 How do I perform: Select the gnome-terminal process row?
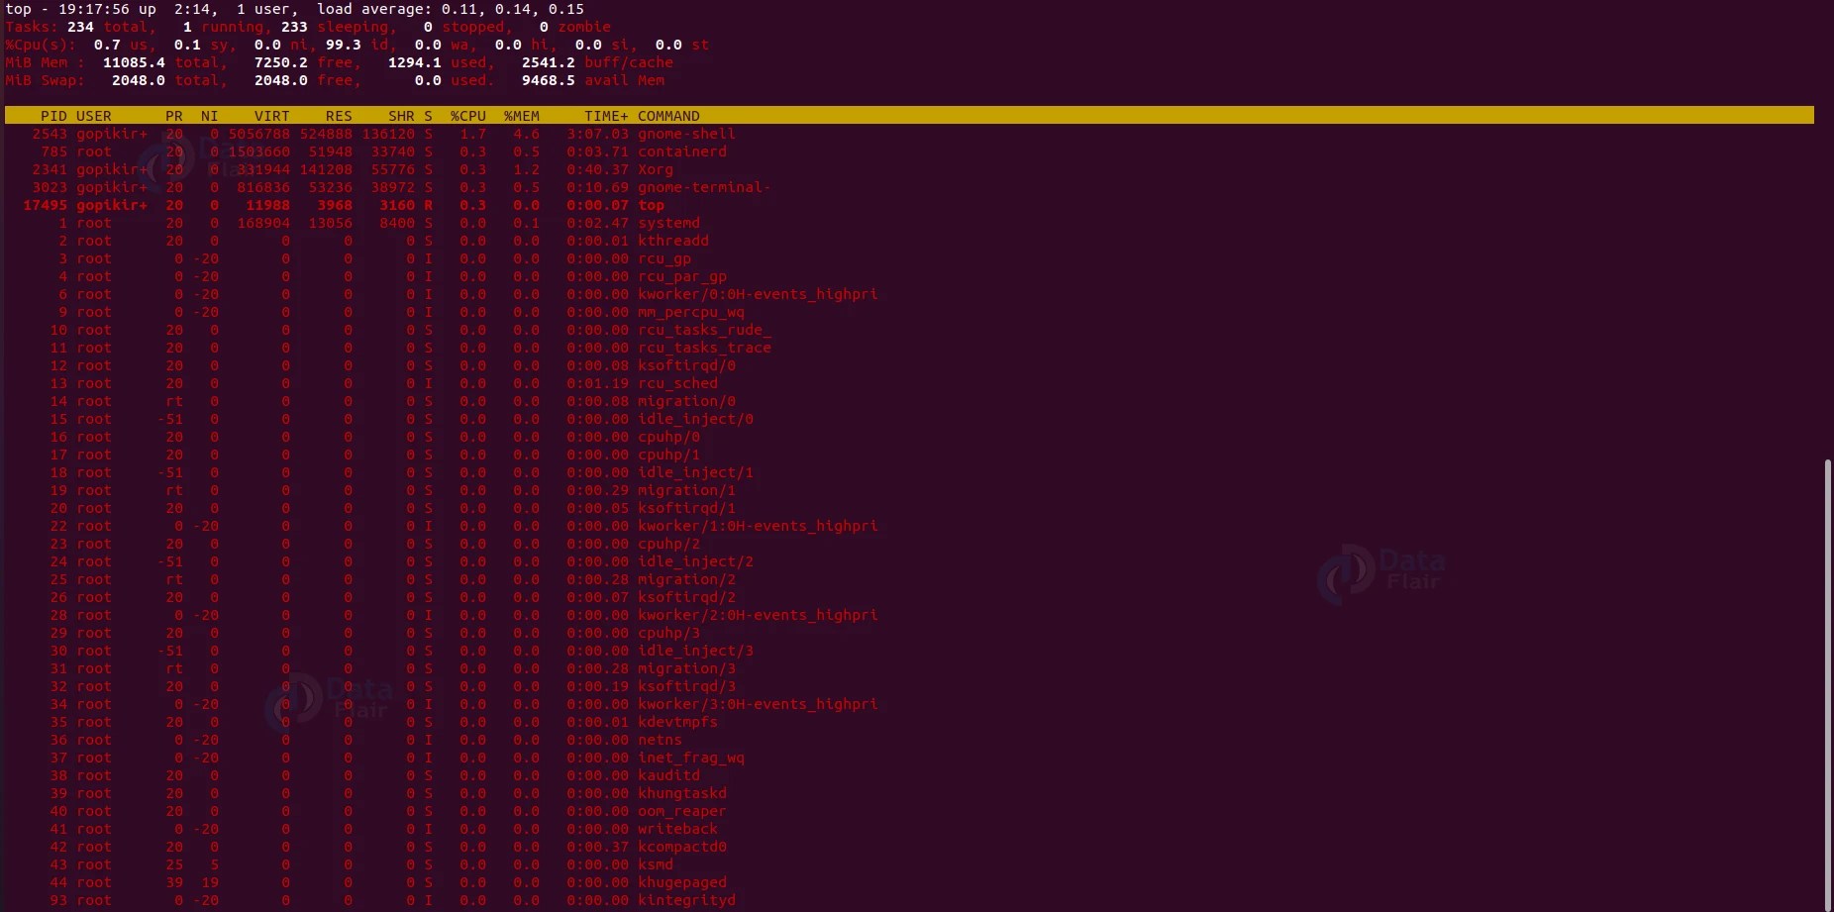396,187
